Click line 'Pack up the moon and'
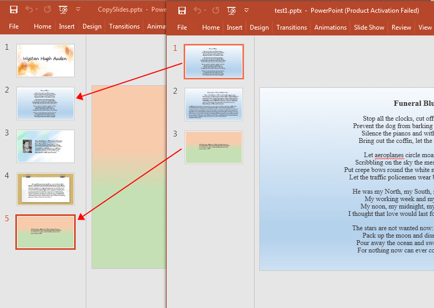The height and width of the screenshot is (308, 434). coord(398,235)
